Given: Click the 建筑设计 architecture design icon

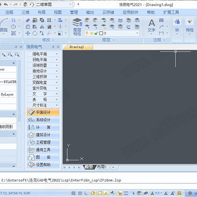Looking at the screenshot, I should click(31, 135).
